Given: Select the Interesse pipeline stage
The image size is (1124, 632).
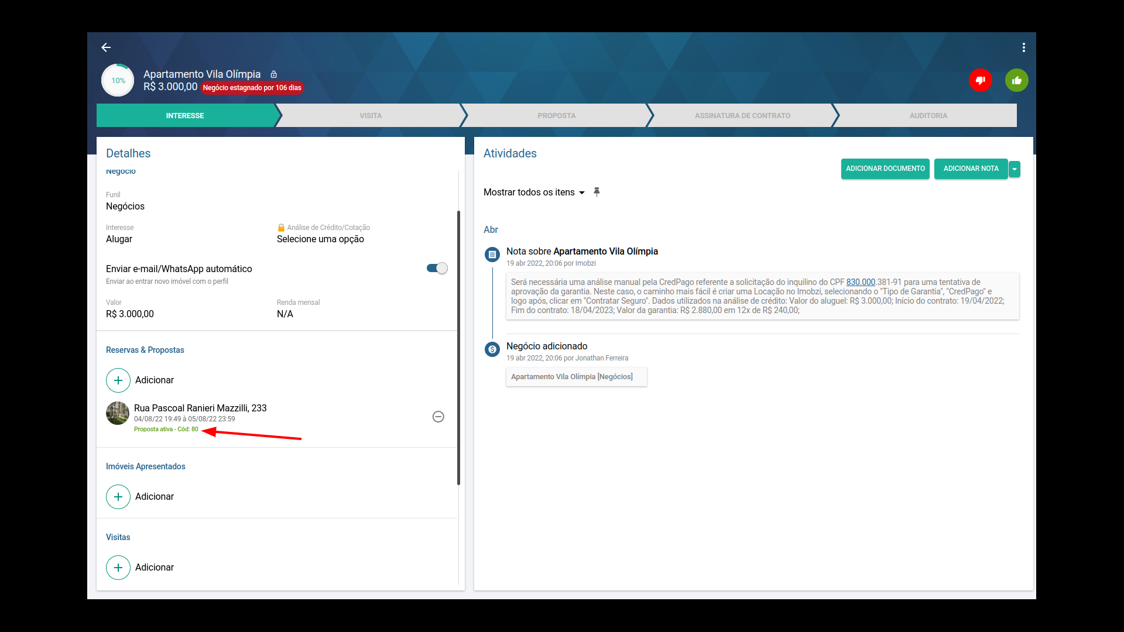Looking at the screenshot, I should tap(185, 115).
